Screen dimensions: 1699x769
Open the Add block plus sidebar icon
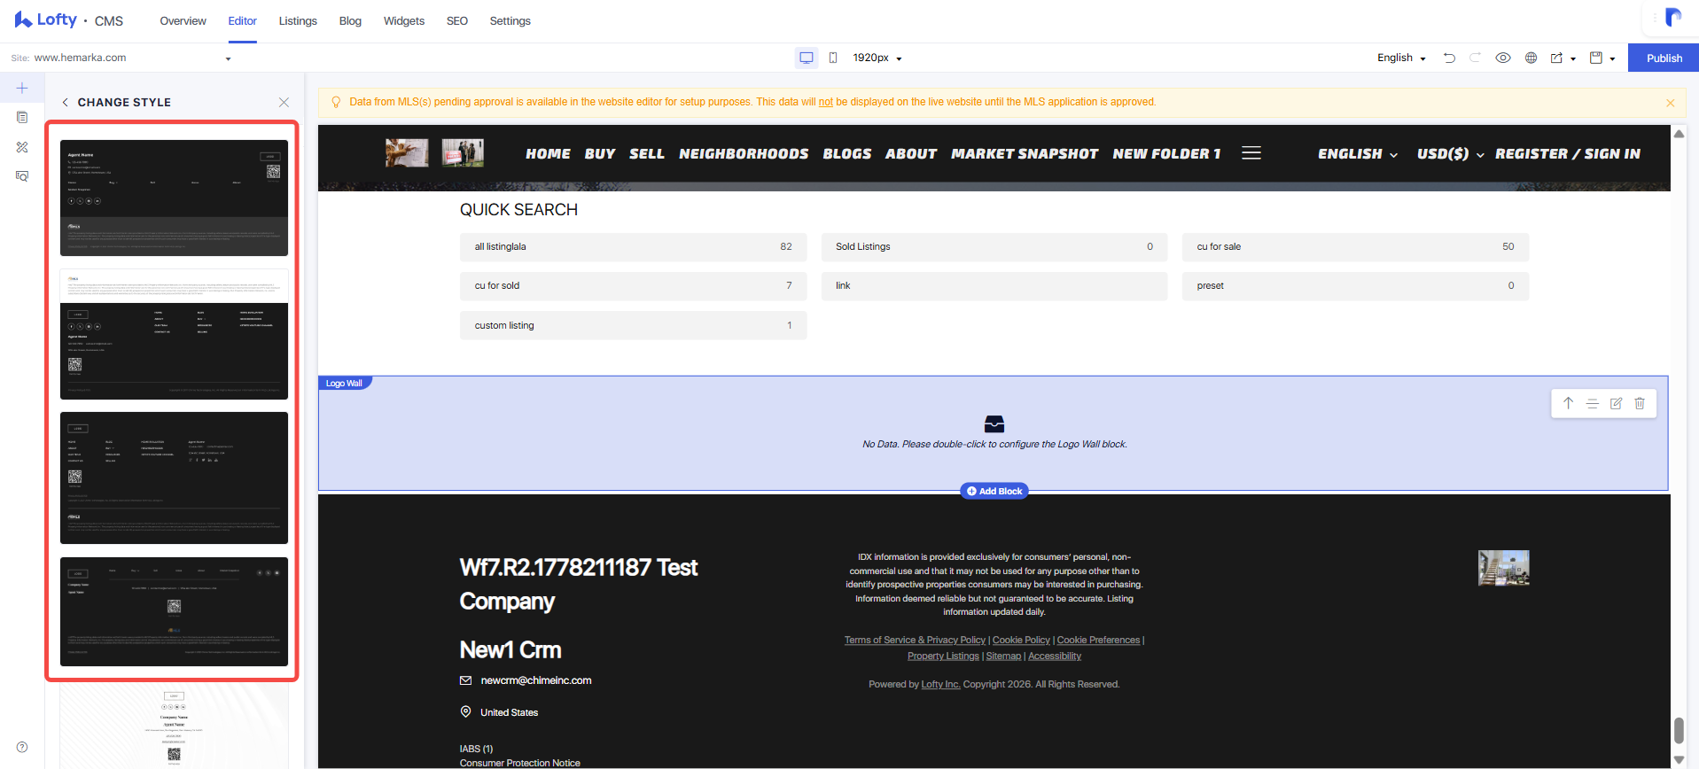(x=22, y=88)
